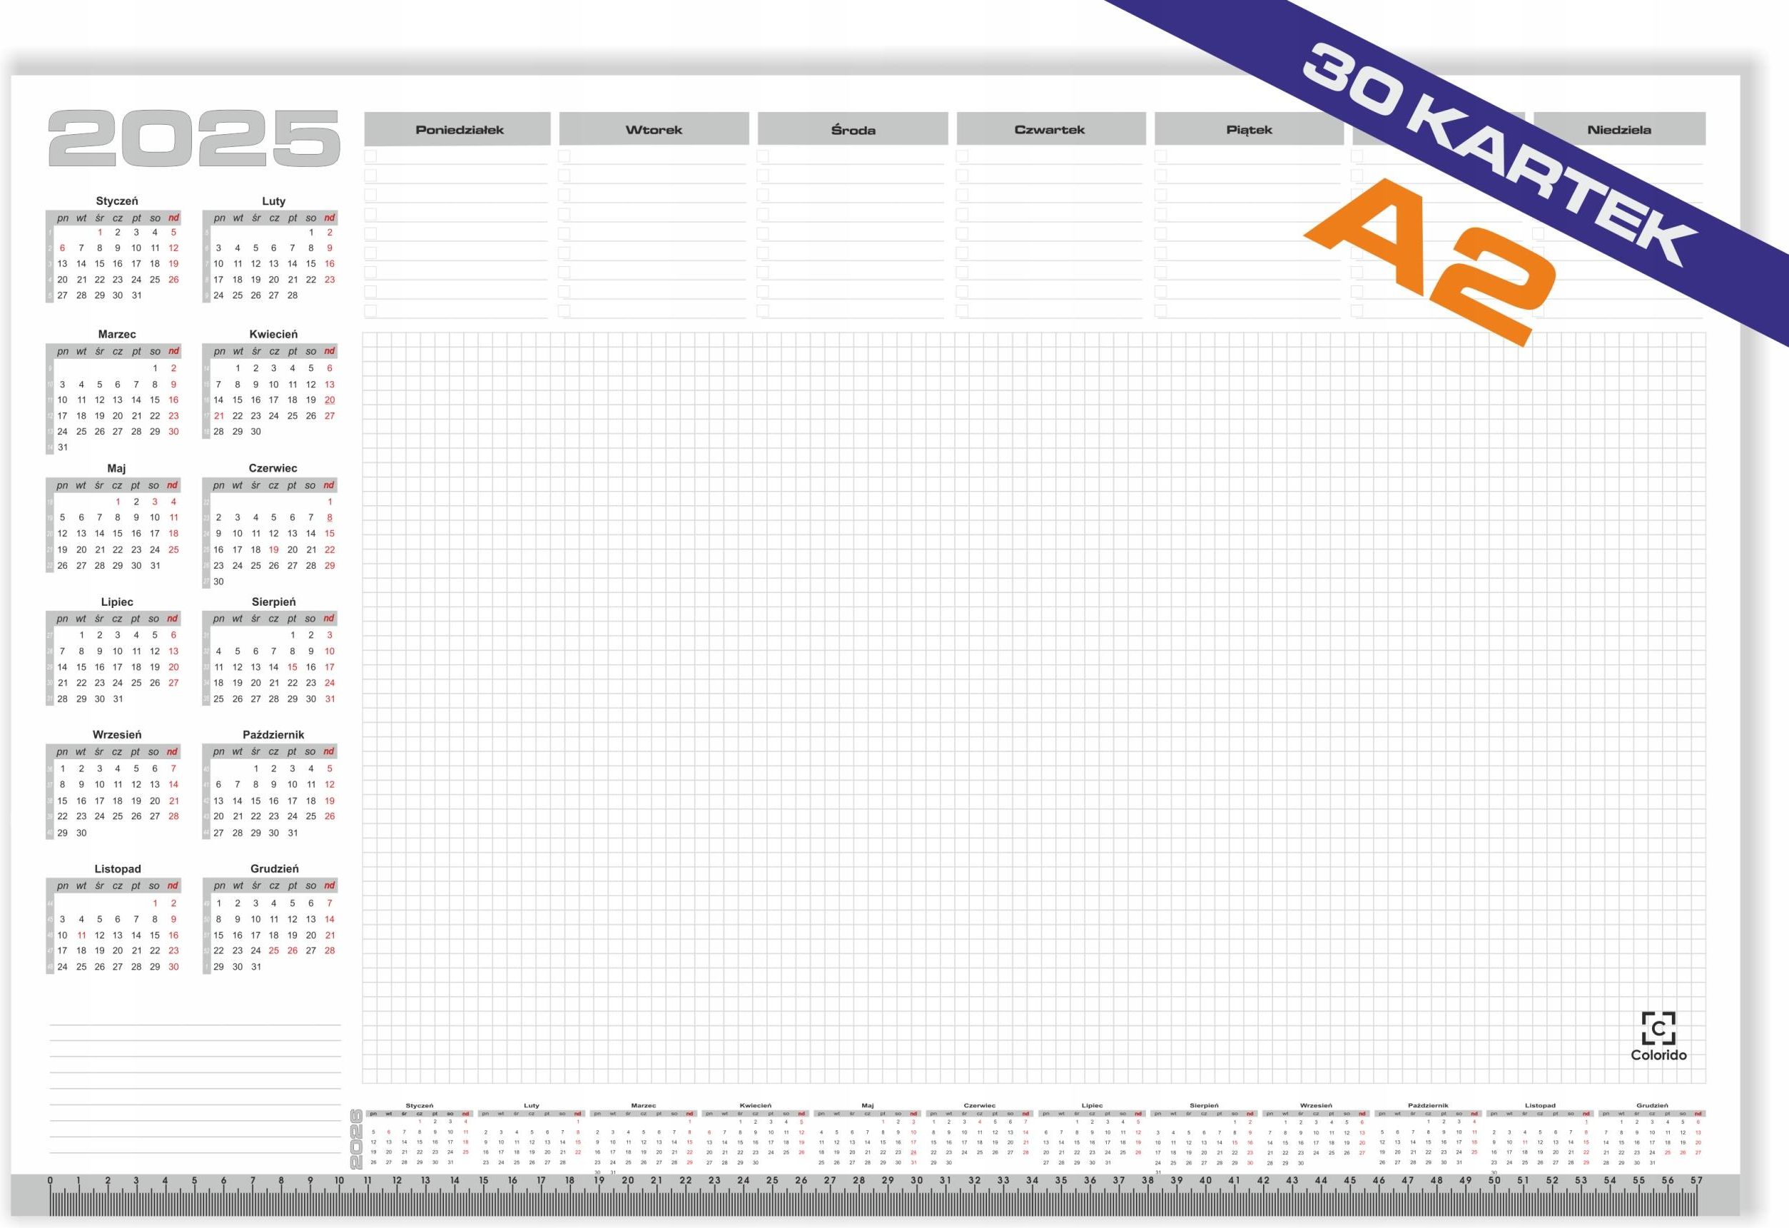1789x1228 pixels.
Task: Click the first notes line below Listopad
Action: point(196,1024)
